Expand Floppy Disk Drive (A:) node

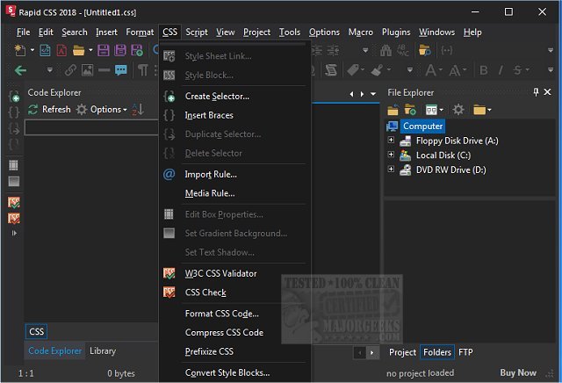tap(391, 140)
